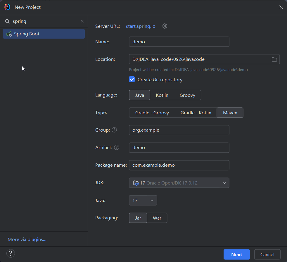
Task: Browse for location with folder icon
Action: (x=274, y=59)
